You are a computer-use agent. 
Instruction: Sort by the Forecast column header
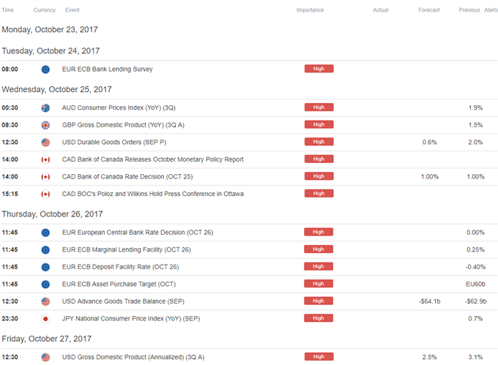(x=429, y=10)
